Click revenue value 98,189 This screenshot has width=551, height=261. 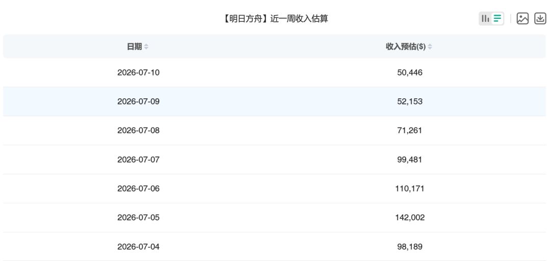point(410,247)
